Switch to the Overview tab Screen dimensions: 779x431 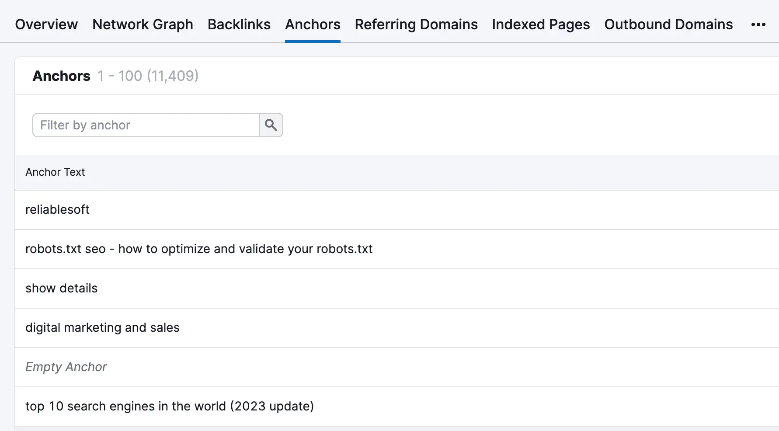46,24
